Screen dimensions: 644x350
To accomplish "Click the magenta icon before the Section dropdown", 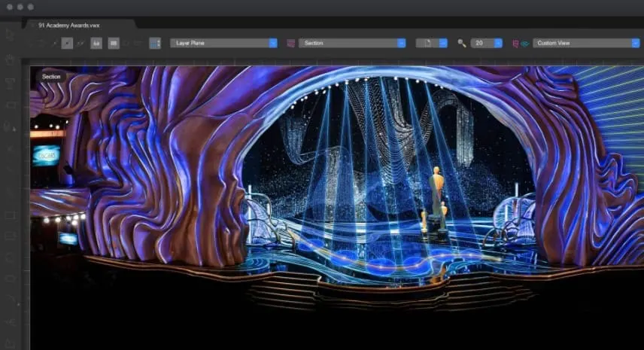I will click(x=291, y=43).
